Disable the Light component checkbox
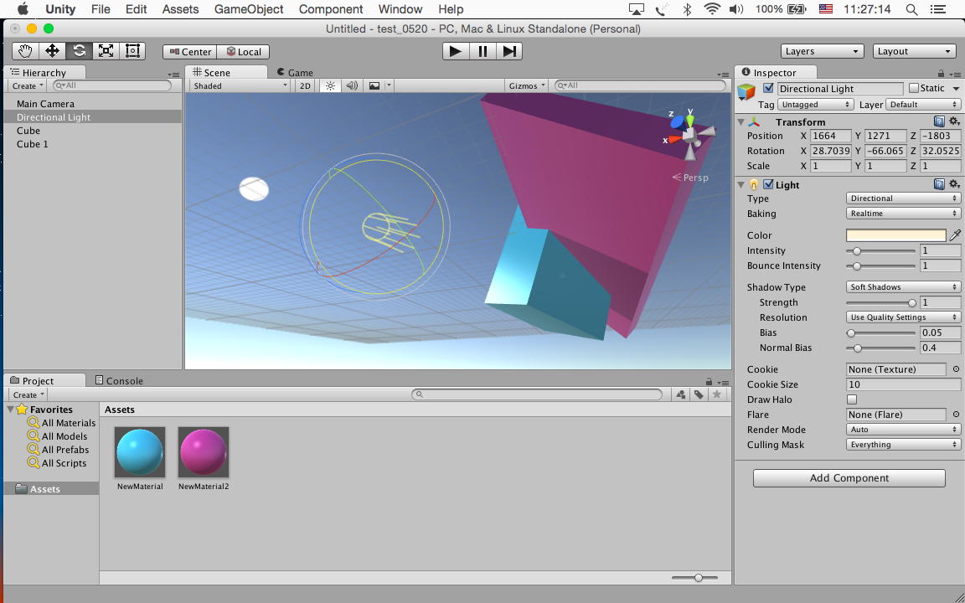Viewport: 965px width, 603px height. 768,185
